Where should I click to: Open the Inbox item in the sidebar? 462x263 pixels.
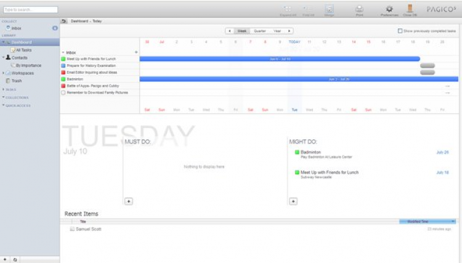(16, 28)
